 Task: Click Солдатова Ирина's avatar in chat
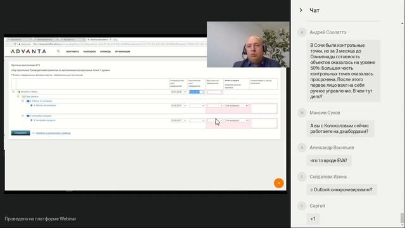(302, 177)
